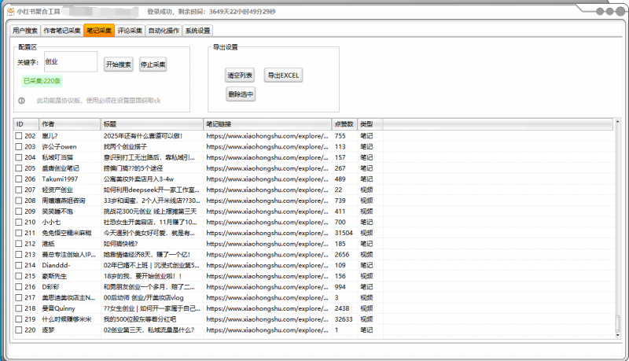The width and height of the screenshot is (629, 361).
Task: Check the box for row 202
Action: tap(19, 136)
